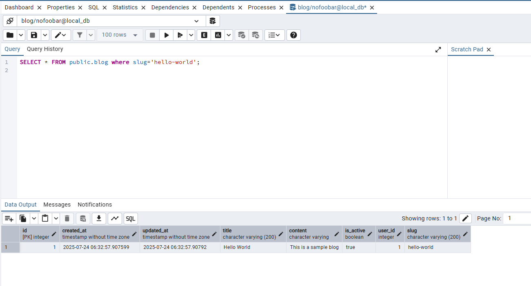Image resolution: width=531 pixels, height=286 pixels.
Task: Click the rollback transaction icon
Action: (256, 35)
